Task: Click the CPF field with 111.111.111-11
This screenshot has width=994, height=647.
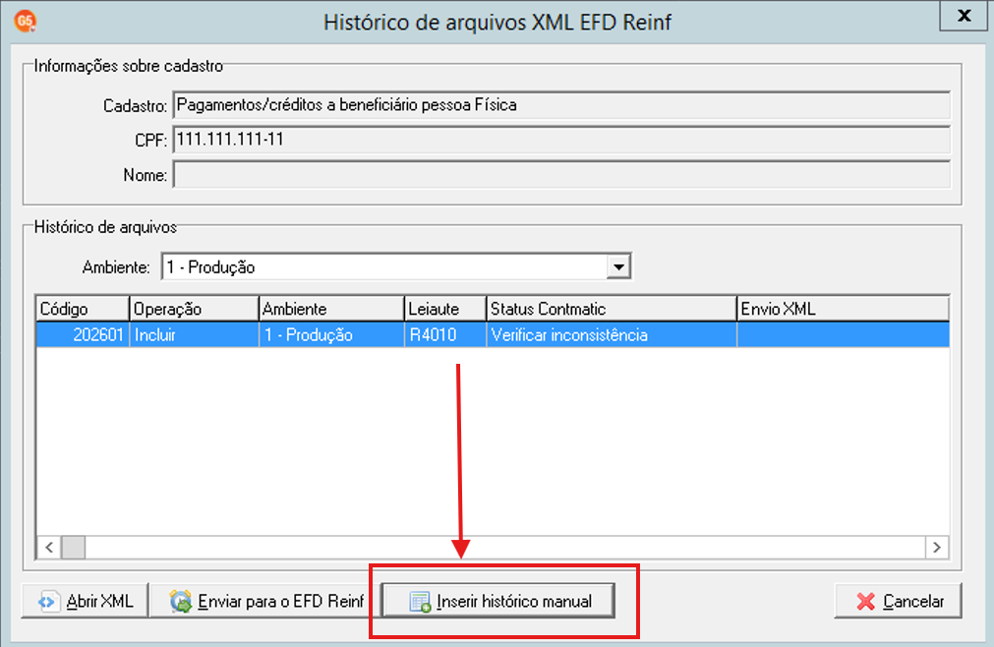Action: 561,140
